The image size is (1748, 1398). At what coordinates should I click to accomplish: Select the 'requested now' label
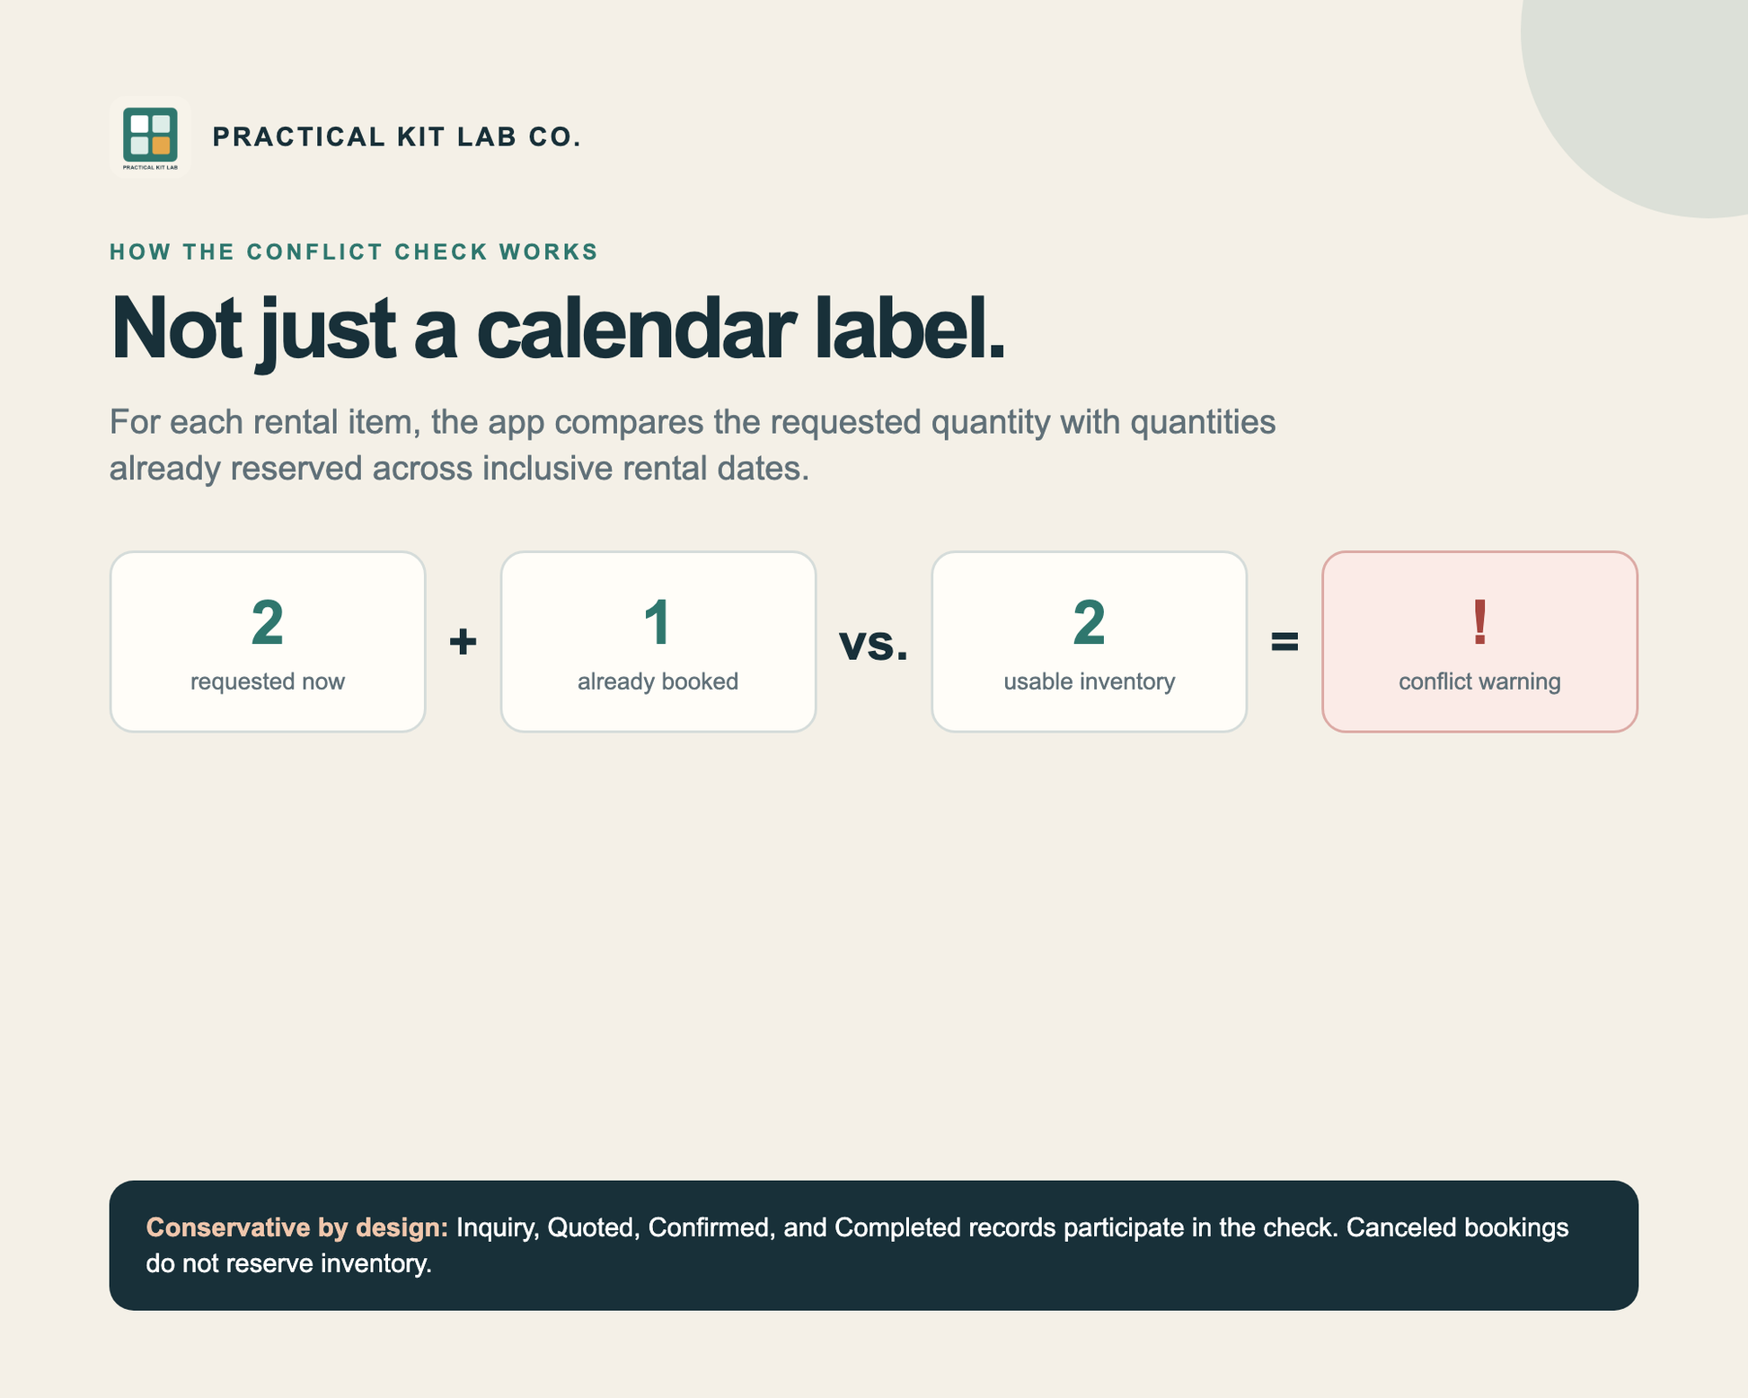[268, 681]
